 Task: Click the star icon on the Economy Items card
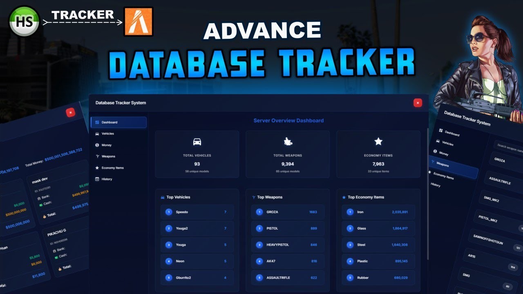(378, 141)
